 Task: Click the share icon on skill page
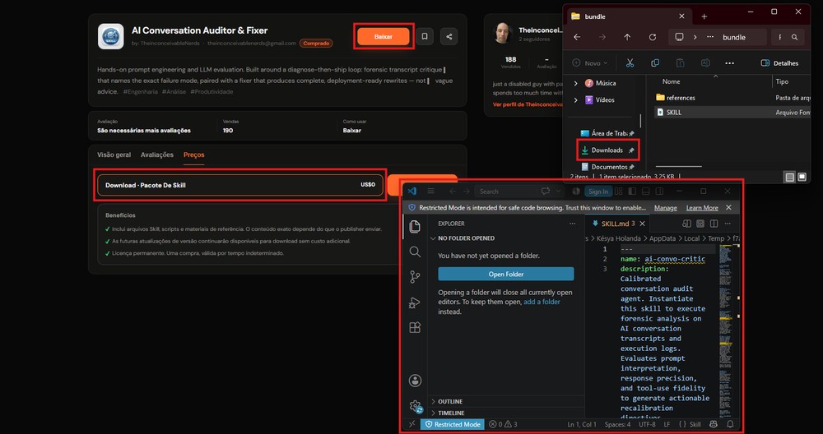(449, 37)
